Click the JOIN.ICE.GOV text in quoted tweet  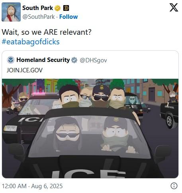pyautogui.click(x=25, y=70)
